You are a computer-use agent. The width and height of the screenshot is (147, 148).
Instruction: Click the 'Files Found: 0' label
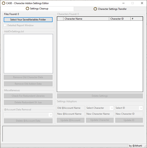pos(12,14)
